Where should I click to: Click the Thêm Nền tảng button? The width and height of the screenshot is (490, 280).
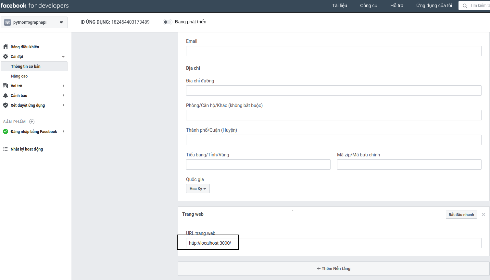click(333, 268)
